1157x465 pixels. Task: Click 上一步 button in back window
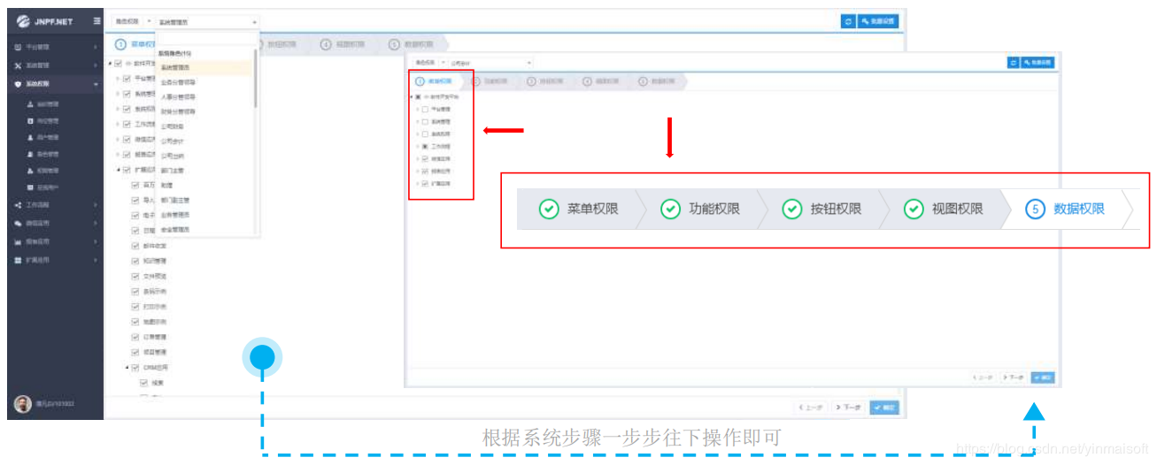pyautogui.click(x=812, y=408)
